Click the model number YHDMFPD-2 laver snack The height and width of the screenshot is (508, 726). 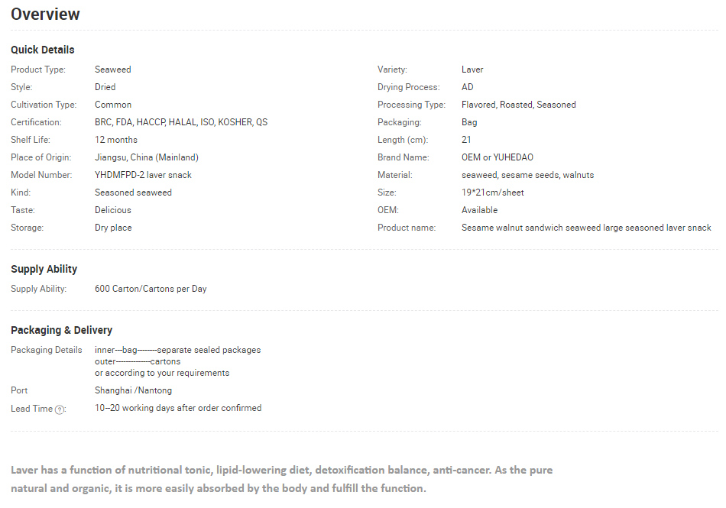pos(143,175)
